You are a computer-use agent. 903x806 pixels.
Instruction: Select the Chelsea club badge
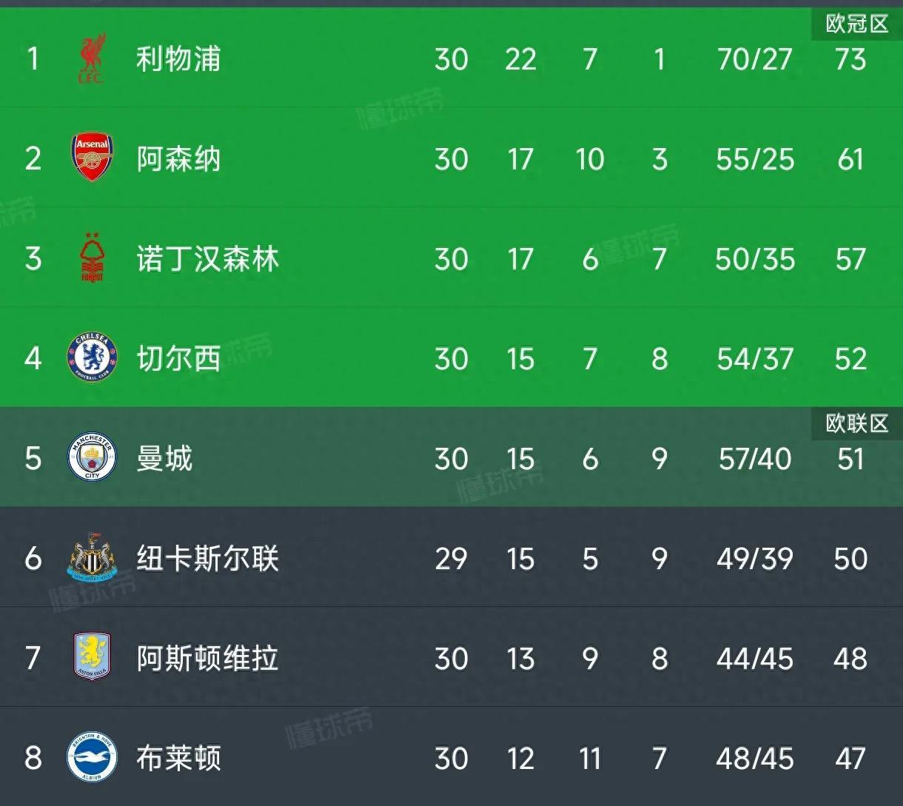click(92, 358)
